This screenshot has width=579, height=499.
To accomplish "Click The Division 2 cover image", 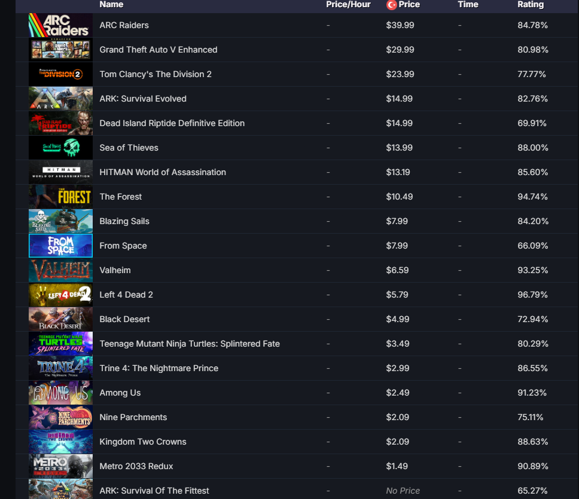I will click(x=60, y=74).
